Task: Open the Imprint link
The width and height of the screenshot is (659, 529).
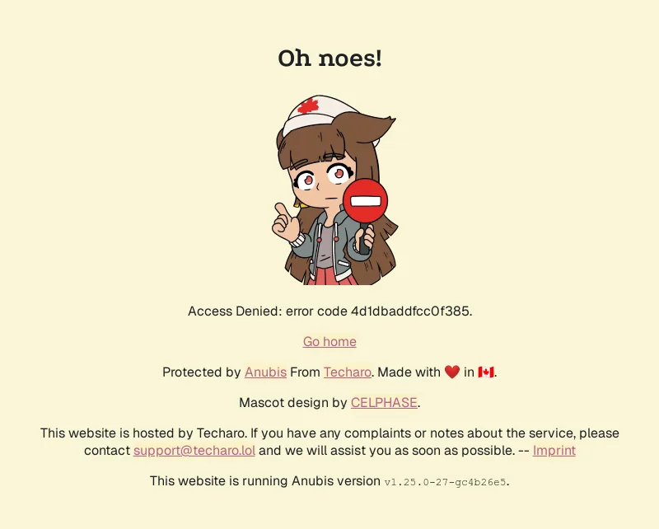Action: coord(554,451)
